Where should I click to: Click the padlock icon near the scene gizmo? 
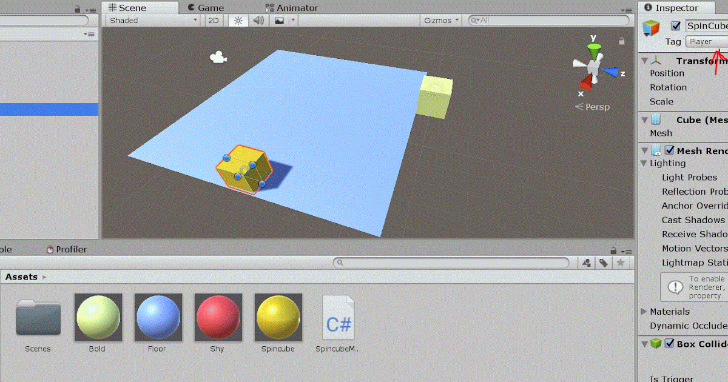pos(621,42)
